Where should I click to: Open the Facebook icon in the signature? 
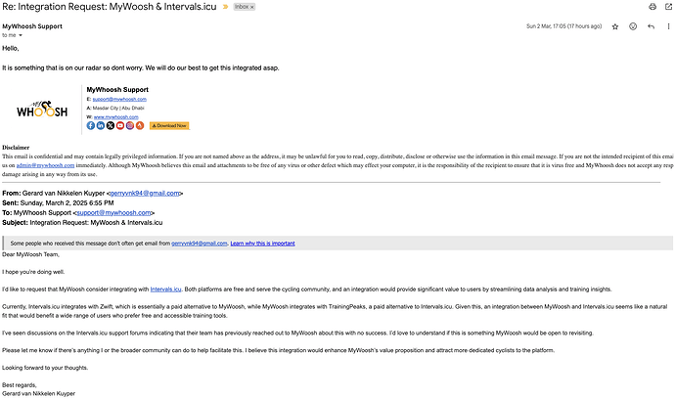[x=91, y=126]
